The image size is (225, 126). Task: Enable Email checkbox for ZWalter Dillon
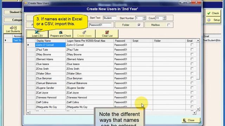point(192,73)
